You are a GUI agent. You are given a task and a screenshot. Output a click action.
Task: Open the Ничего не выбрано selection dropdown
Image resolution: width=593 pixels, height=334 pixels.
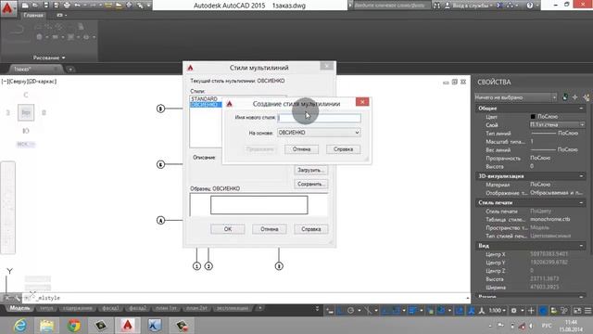[516, 97]
